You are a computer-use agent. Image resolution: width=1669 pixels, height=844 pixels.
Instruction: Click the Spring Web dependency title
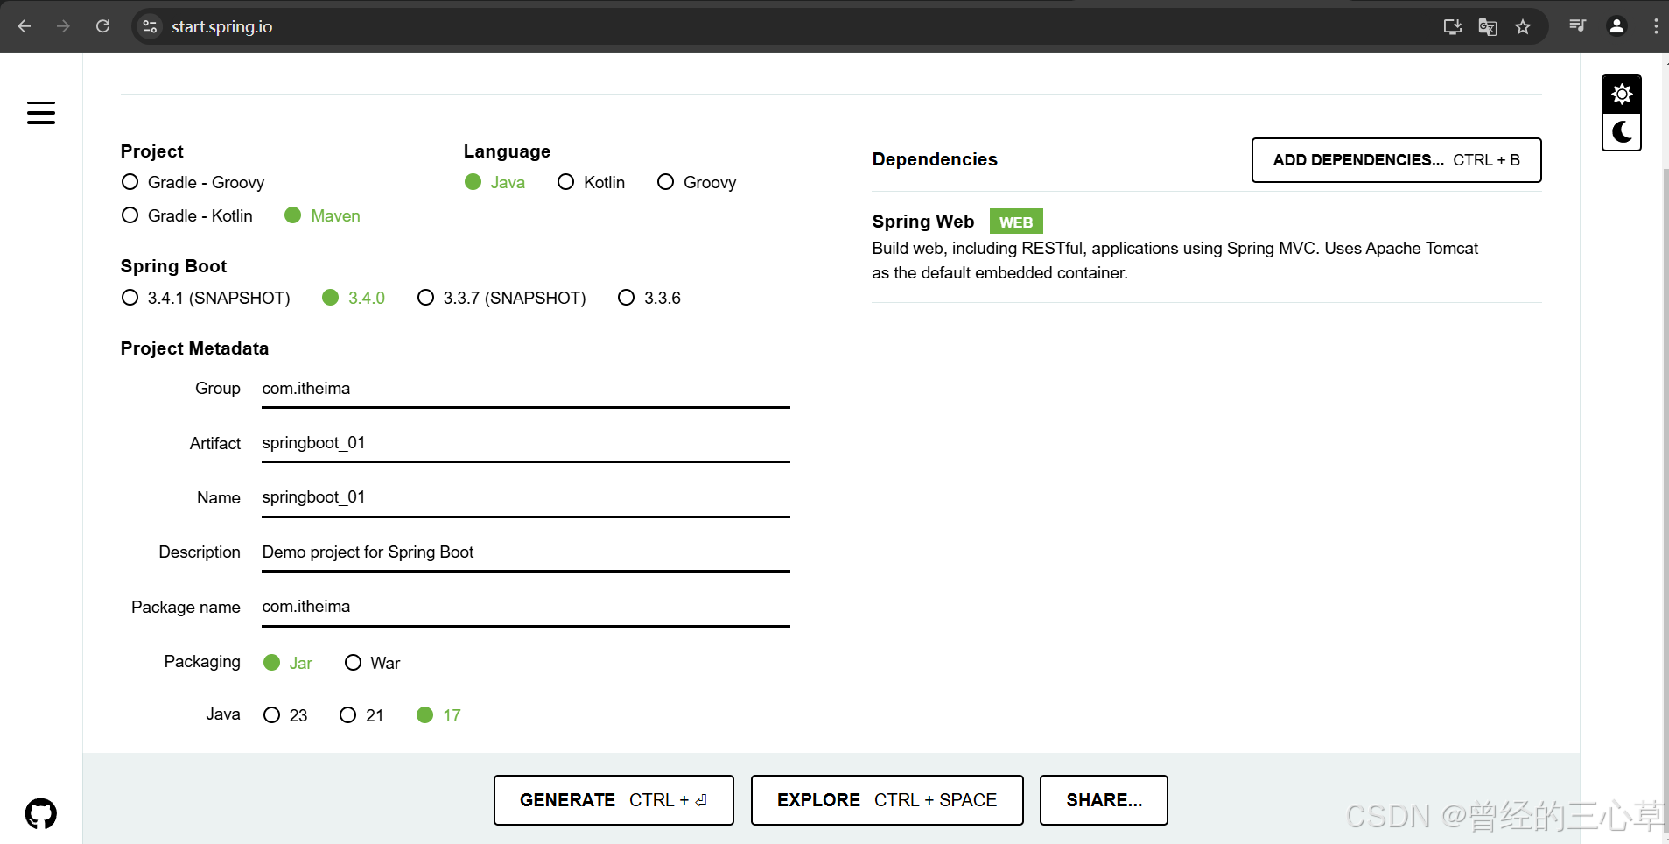pyautogui.click(x=922, y=222)
